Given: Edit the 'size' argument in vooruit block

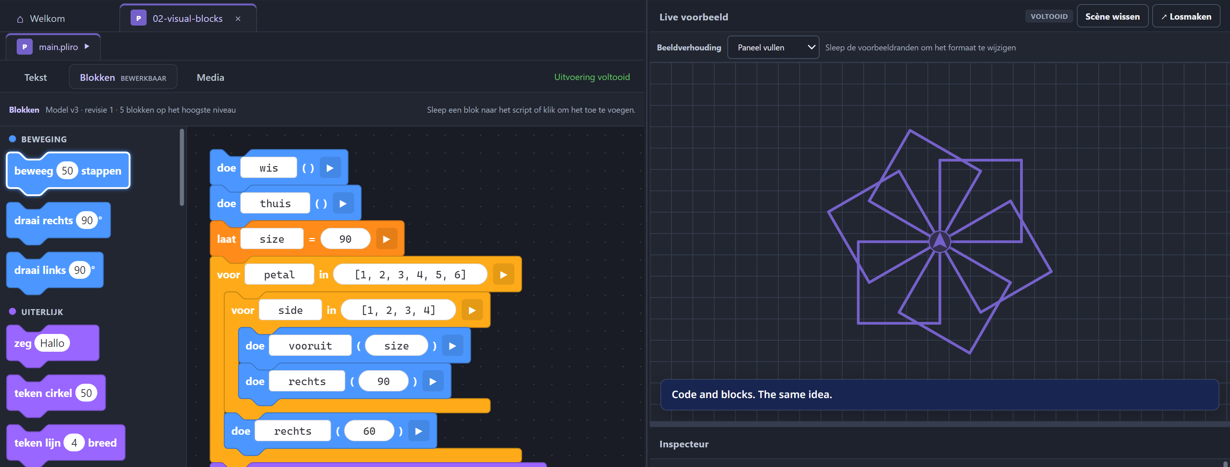Looking at the screenshot, I should pos(396,346).
